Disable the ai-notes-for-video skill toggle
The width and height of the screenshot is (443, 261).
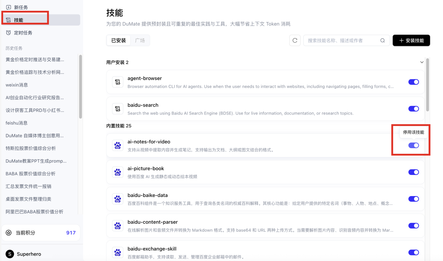tap(413, 145)
